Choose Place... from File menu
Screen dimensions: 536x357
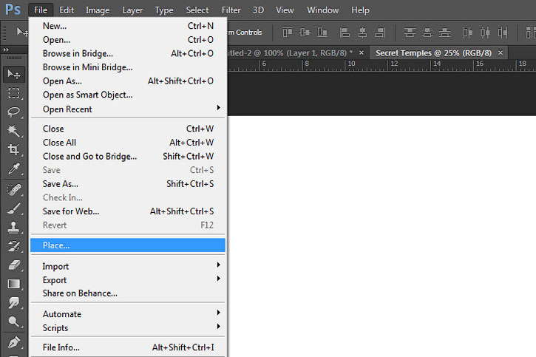pyautogui.click(x=128, y=245)
